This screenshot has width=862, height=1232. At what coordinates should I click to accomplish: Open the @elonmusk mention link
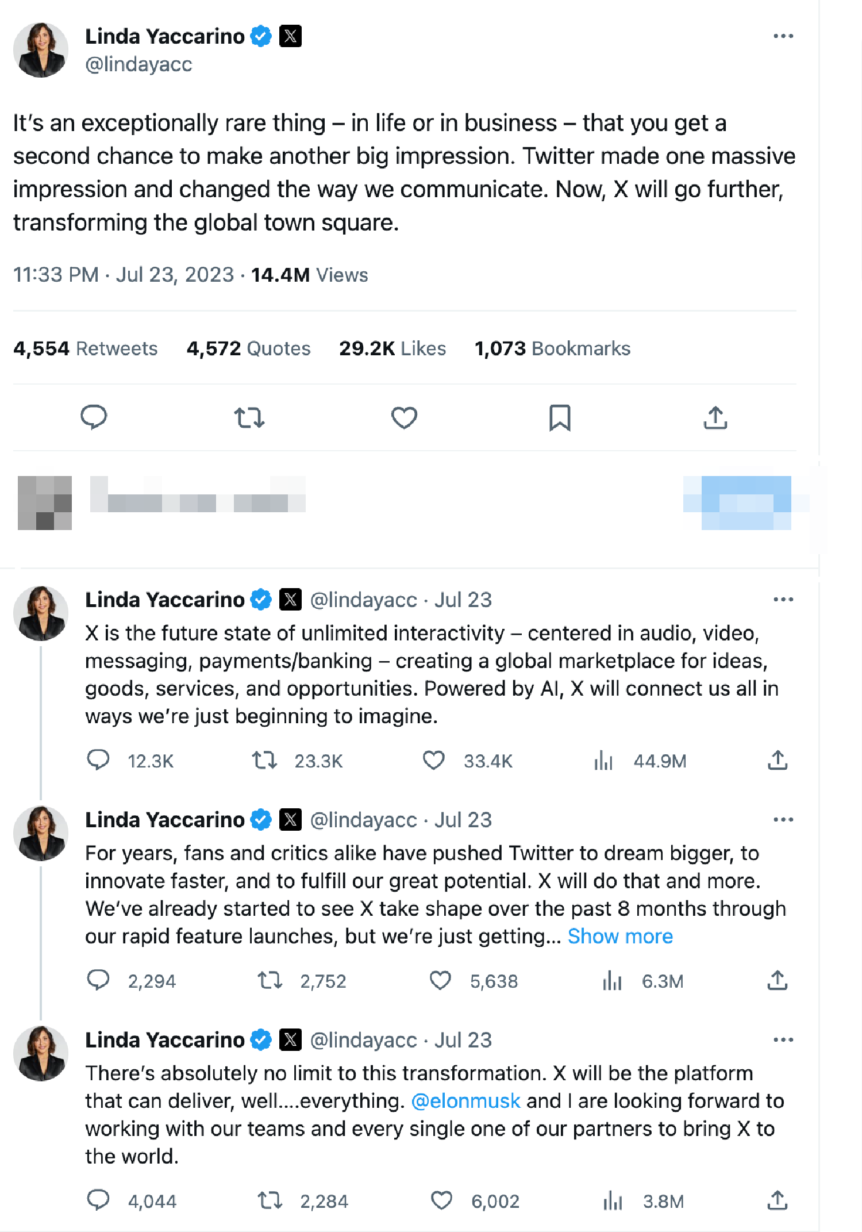click(x=466, y=1101)
